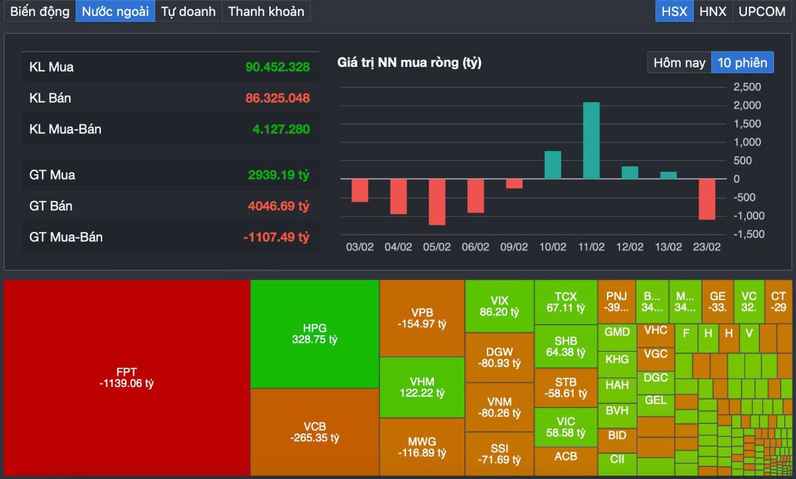Image resolution: width=796 pixels, height=479 pixels.
Task: Click the KL Bán value 86.325.048
Action: point(277,98)
